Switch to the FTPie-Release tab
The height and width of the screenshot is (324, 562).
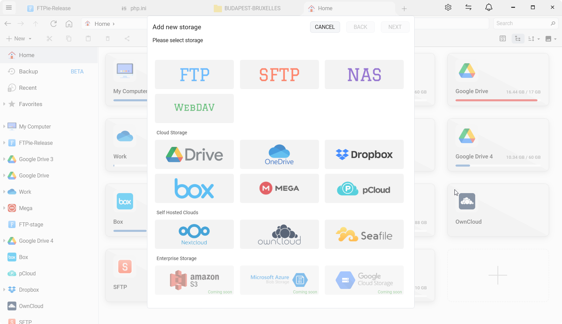pos(54,8)
